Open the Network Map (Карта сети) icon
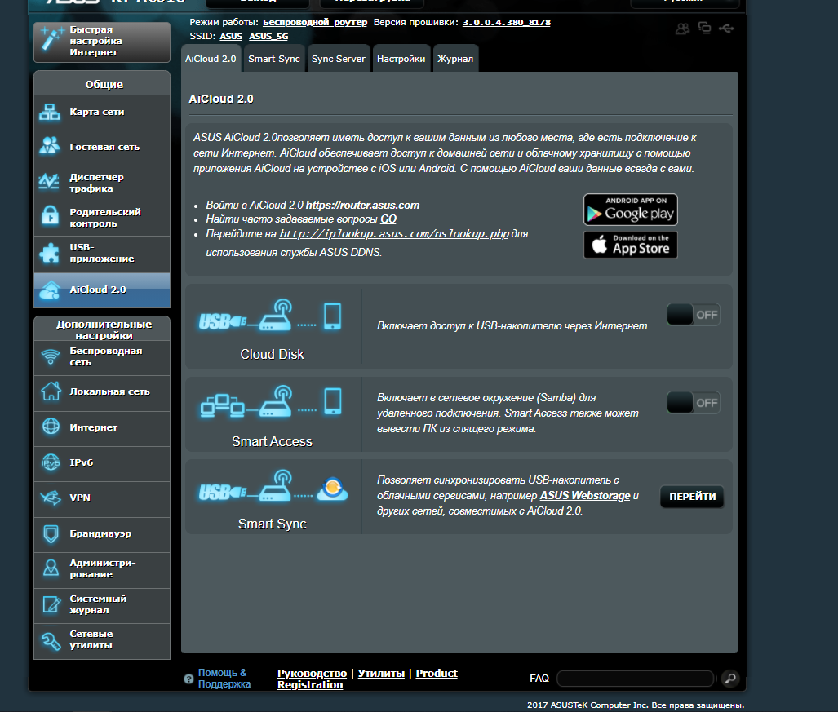The height and width of the screenshot is (712, 838). [51, 113]
